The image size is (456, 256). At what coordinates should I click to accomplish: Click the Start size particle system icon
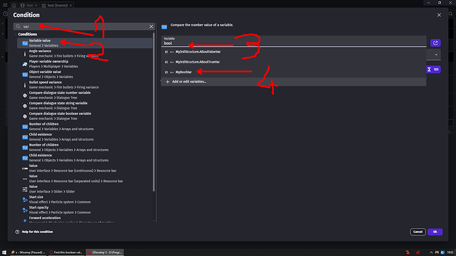point(24,200)
